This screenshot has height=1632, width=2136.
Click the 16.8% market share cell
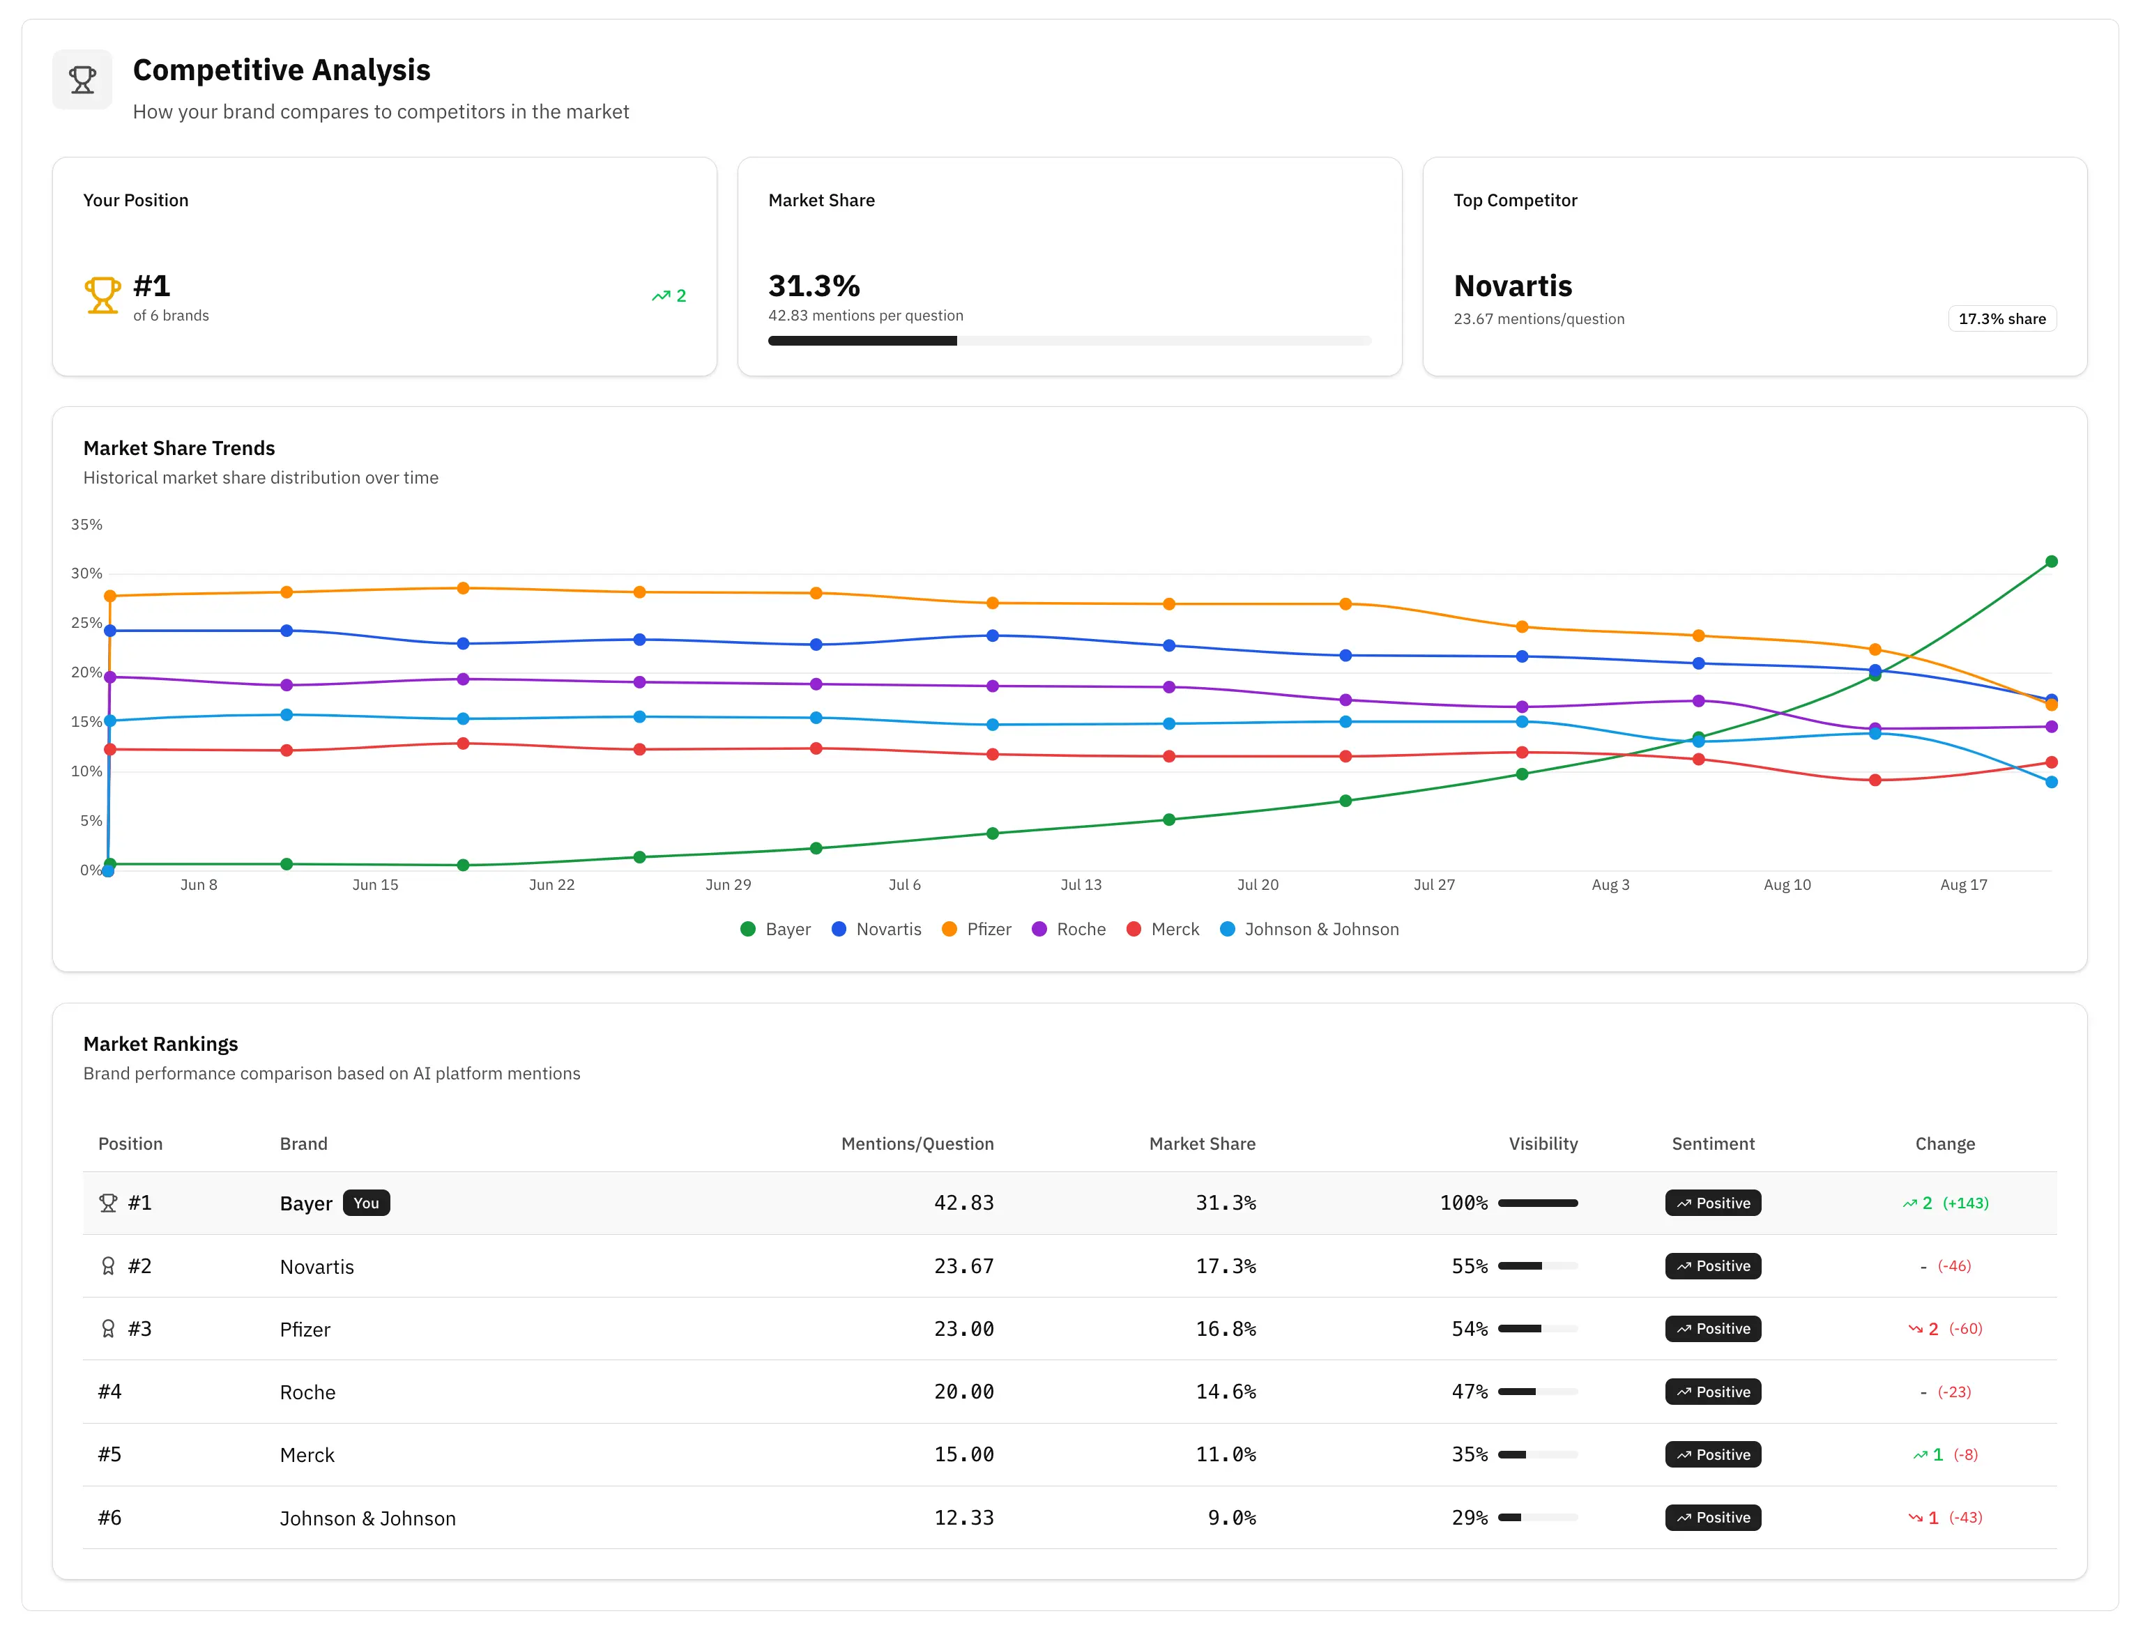[1226, 1329]
